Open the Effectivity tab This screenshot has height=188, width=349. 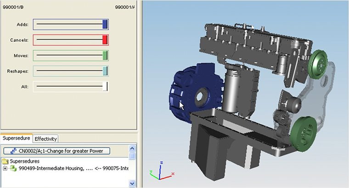pos(45,138)
